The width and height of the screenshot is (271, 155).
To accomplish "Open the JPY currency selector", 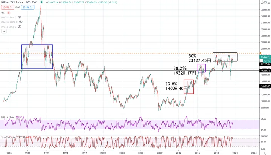I will [265, 2].
